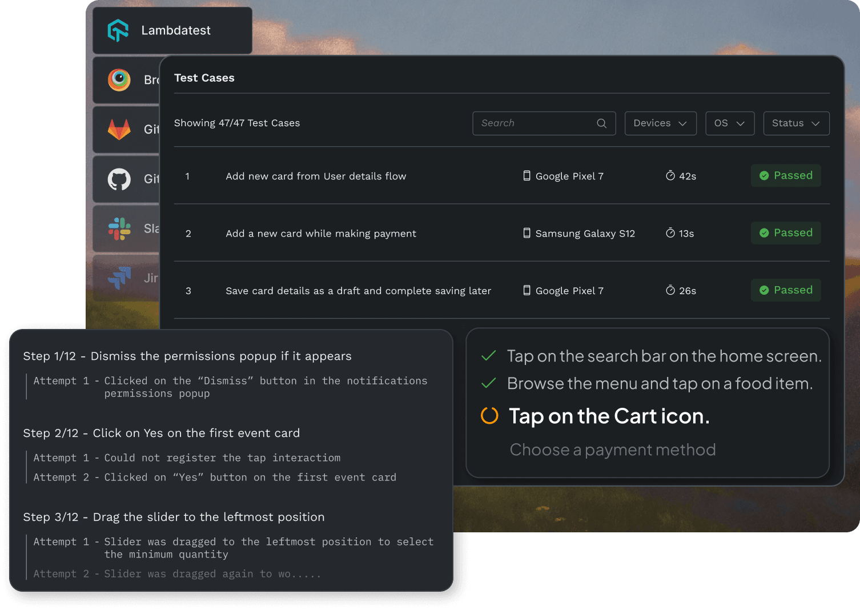Open 'Add new card from User details flow'
Screen dimensions: 860x610
pos(316,176)
